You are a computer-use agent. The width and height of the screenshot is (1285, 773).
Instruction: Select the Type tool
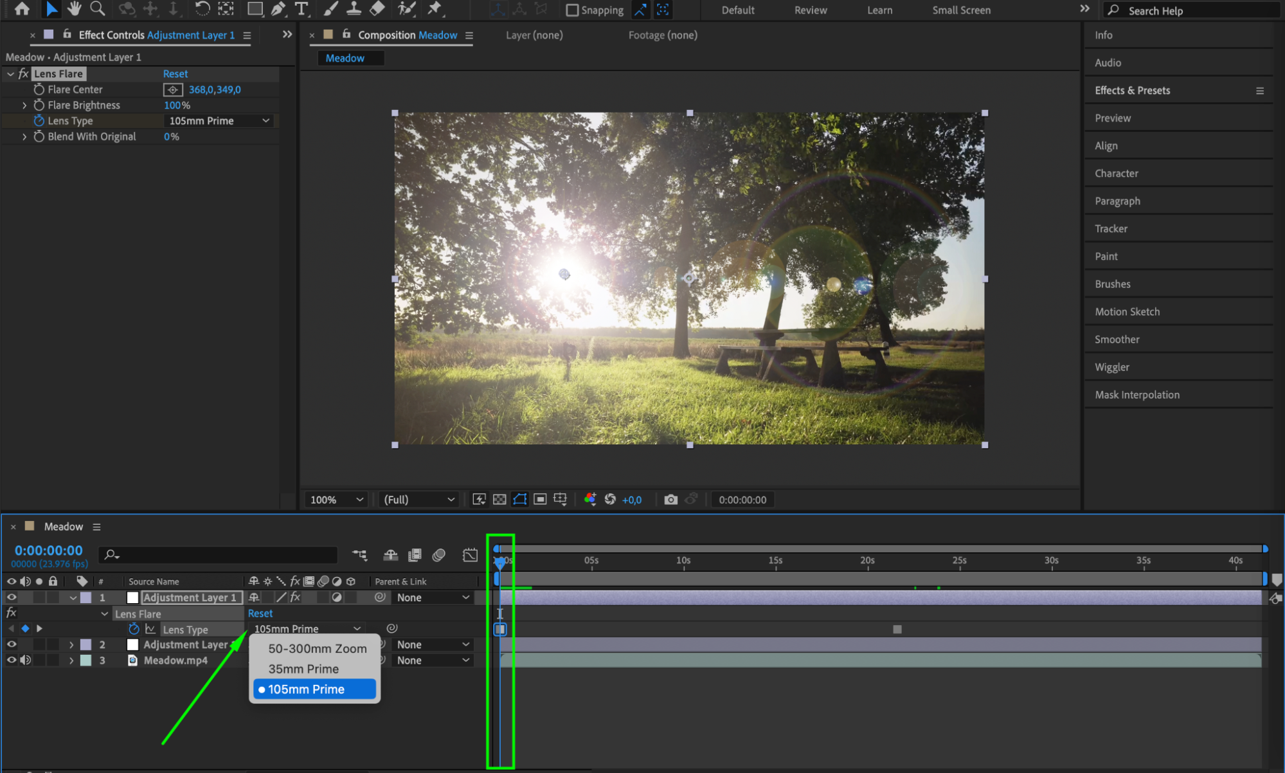(x=301, y=8)
